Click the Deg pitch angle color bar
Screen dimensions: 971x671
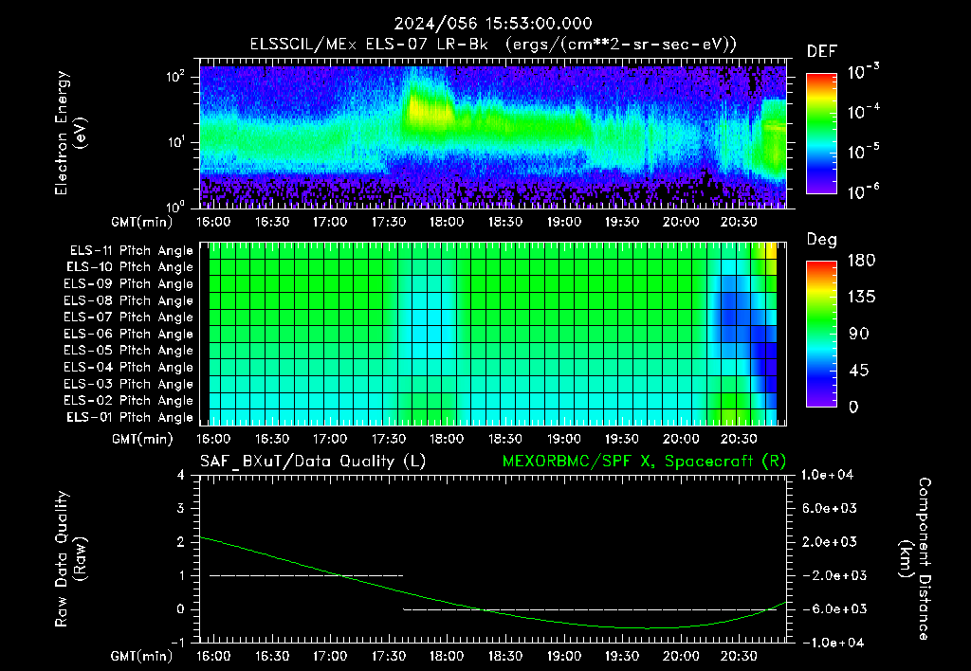[821, 334]
